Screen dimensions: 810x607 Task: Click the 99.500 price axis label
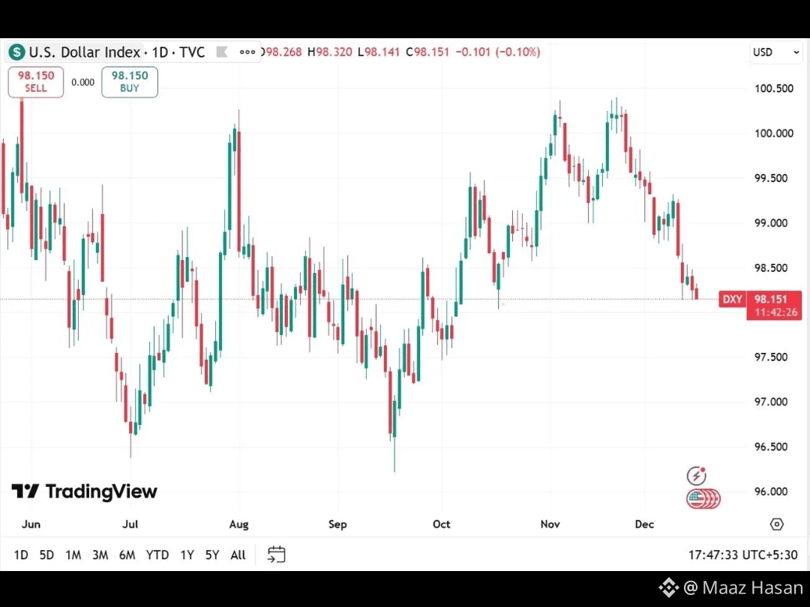(771, 178)
